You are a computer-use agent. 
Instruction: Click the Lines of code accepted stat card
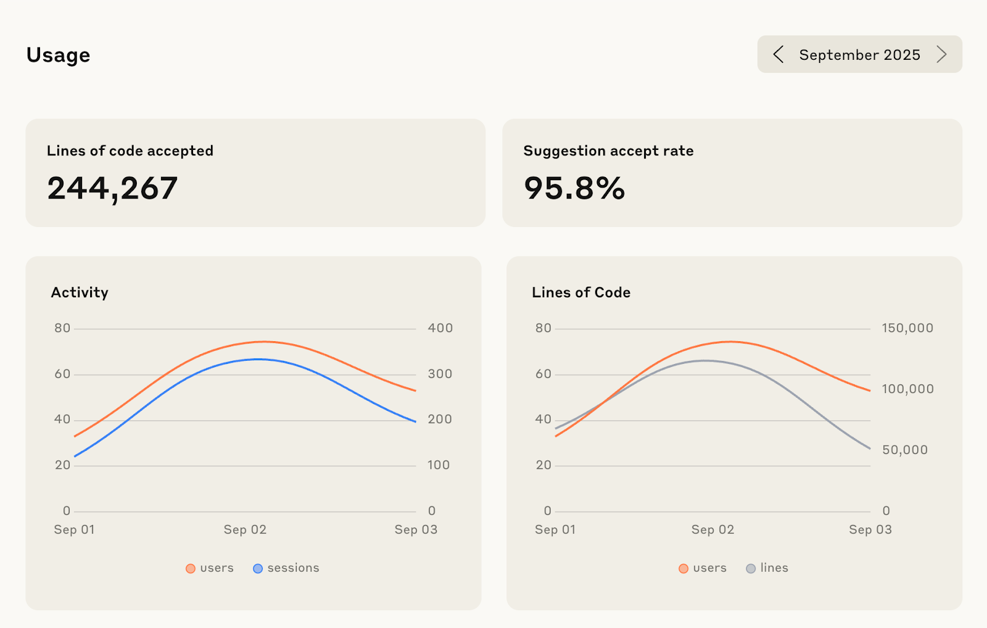coord(255,173)
